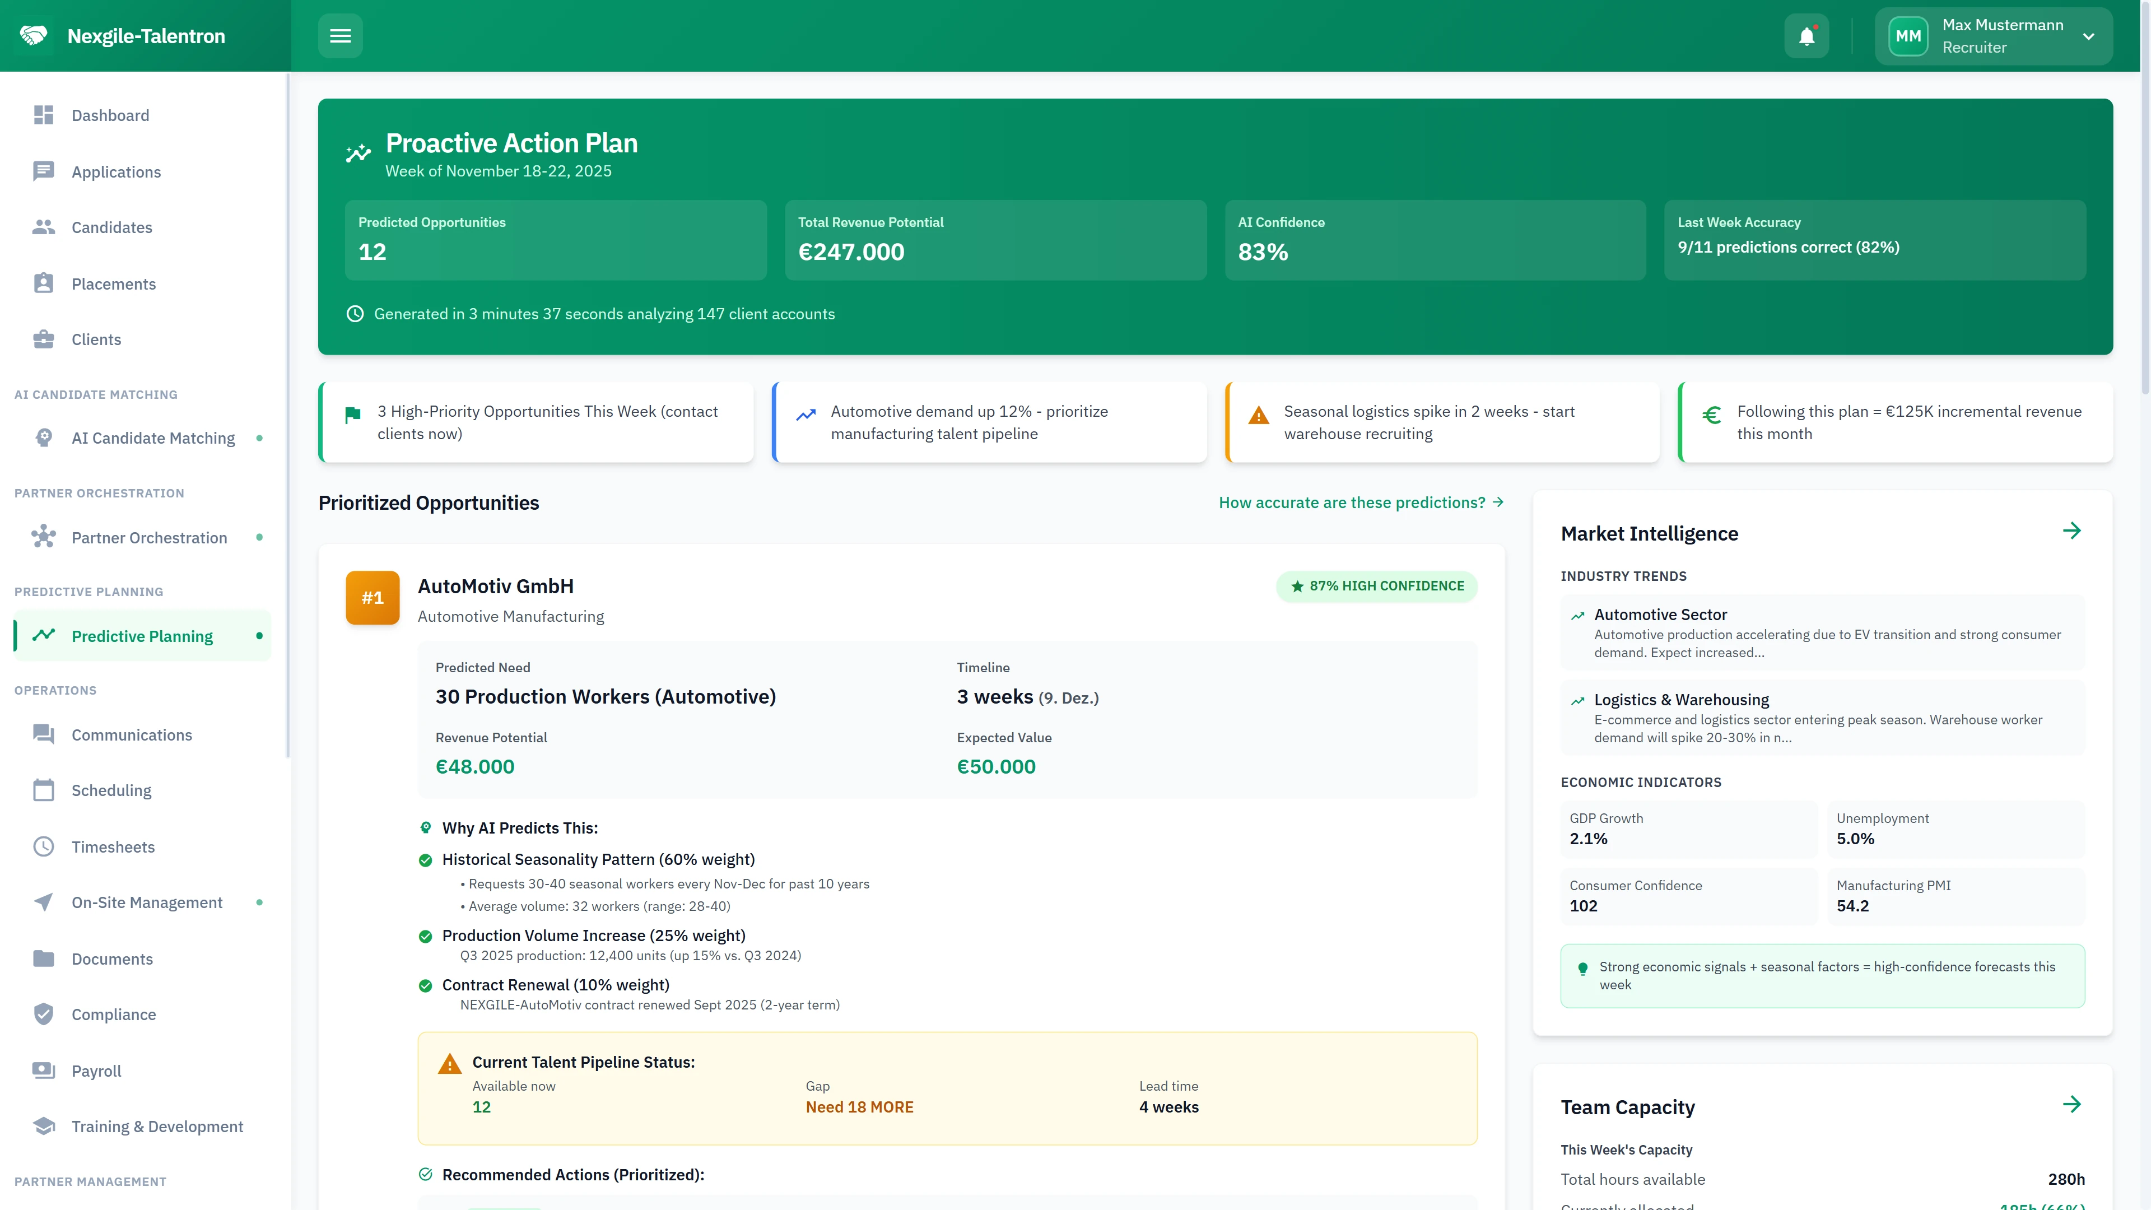Toggle the hamburger sidebar menu button
This screenshot has height=1210, width=2151.
340,36
